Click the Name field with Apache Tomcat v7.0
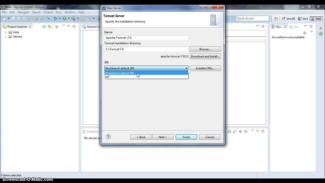 pyautogui.click(x=146, y=38)
